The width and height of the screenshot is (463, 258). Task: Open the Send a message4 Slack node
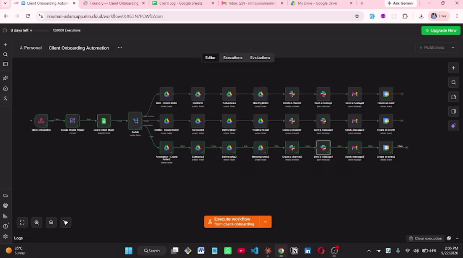[323, 147]
